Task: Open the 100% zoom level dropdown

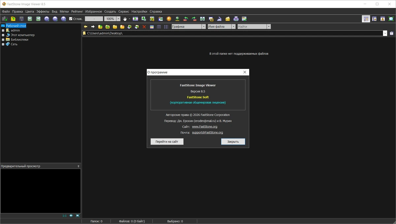Action: click(x=118, y=19)
